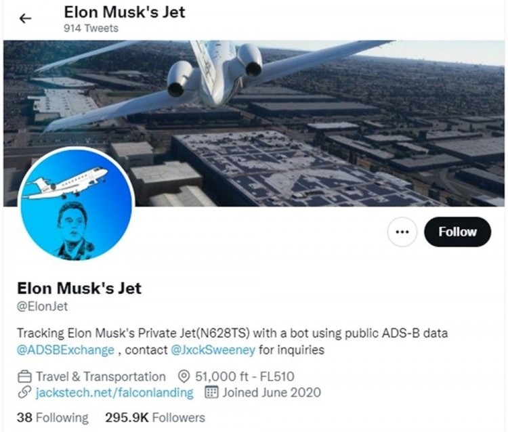The image size is (508, 432).
Task: Click the Travel & Transportation category label
Action: point(100,376)
